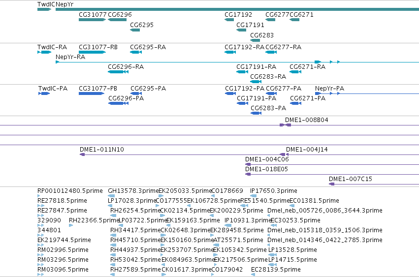Select the CG6283-RA transcript glyph
The image size is (419, 277).
point(256,82)
